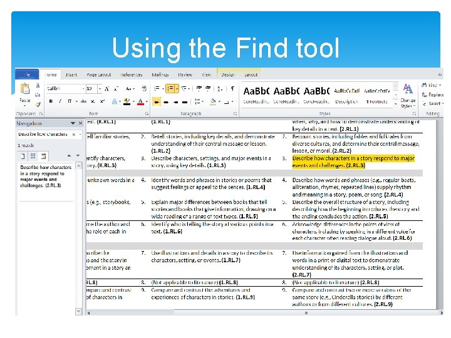
Task: Open the Font group dialog launcher
Action: click(x=147, y=114)
